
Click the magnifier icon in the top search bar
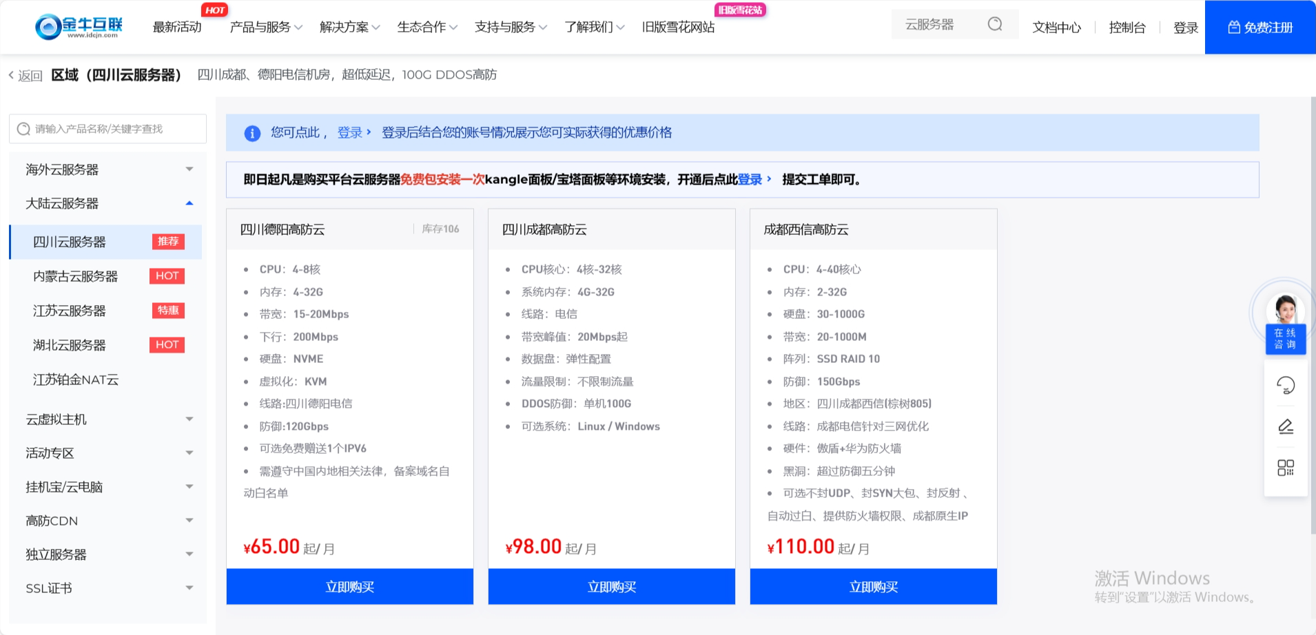pos(994,23)
